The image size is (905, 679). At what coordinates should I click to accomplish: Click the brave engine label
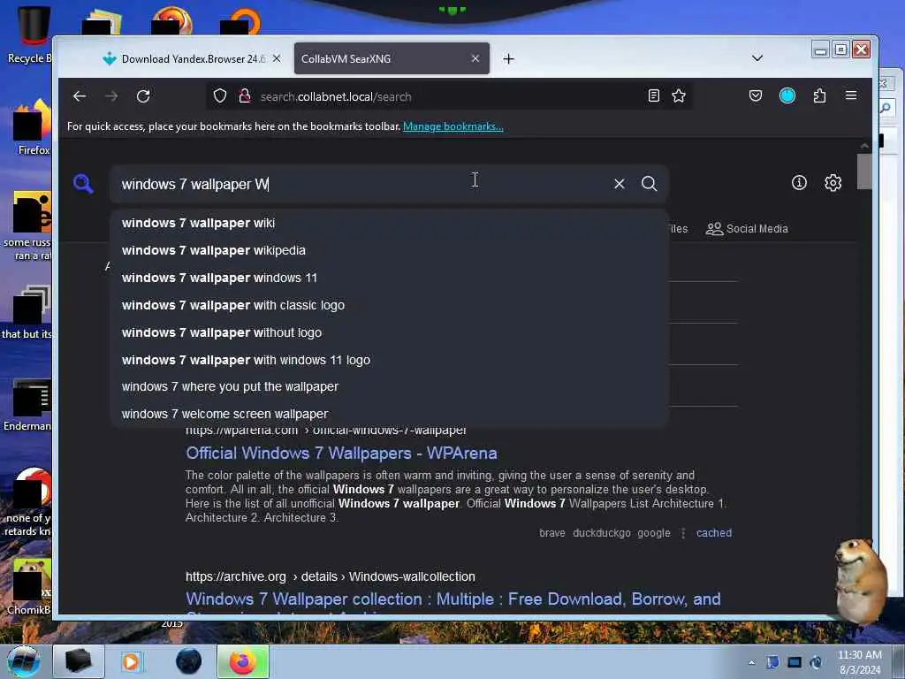(552, 533)
